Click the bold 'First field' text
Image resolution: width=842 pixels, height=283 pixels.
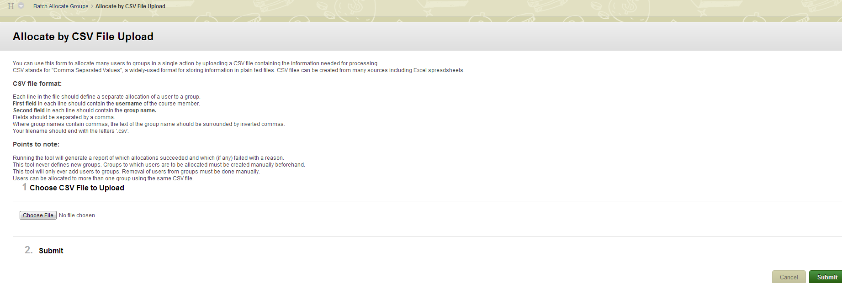click(x=25, y=104)
